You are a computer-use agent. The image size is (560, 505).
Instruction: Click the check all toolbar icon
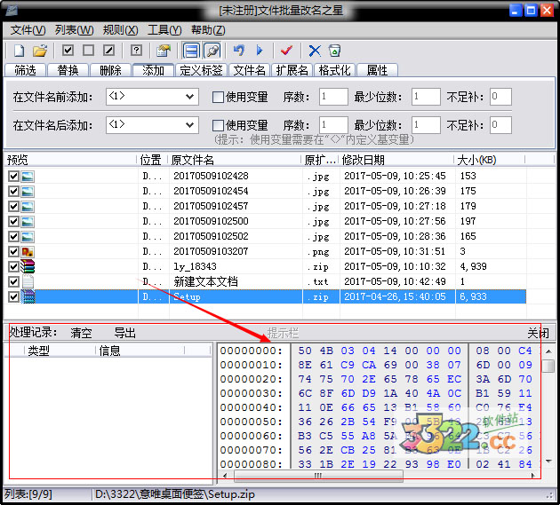tap(68, 51)
